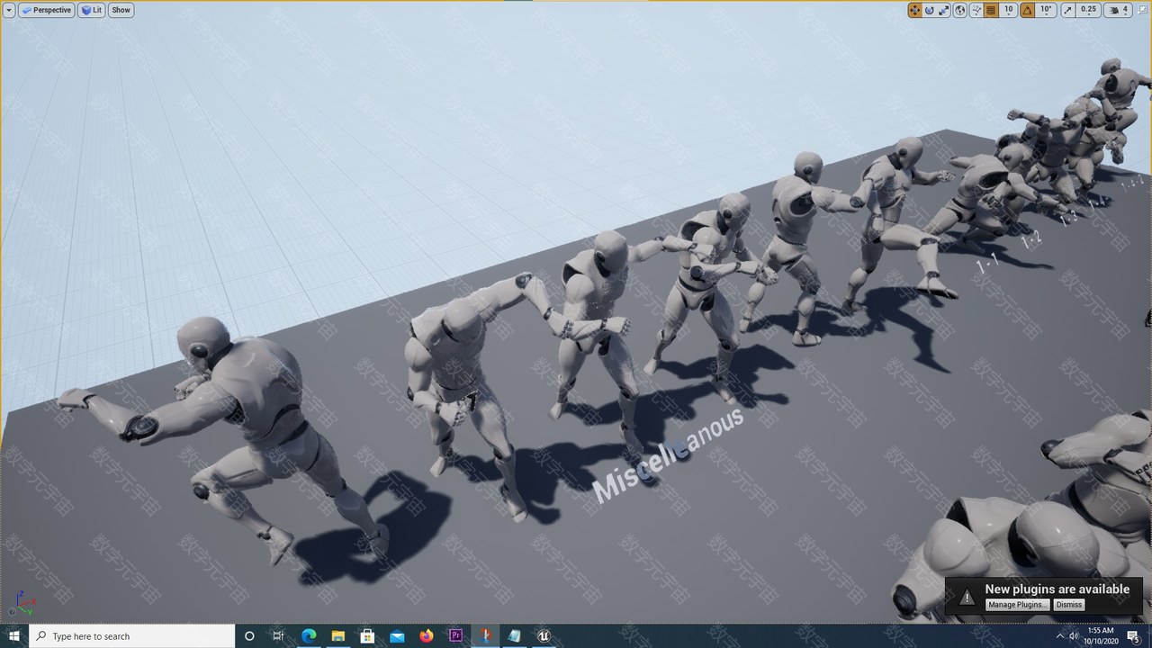Toggle grid snapping on or off

click(991, 10)
